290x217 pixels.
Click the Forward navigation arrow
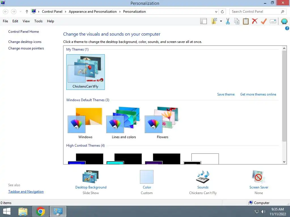[x=14, y=12]
